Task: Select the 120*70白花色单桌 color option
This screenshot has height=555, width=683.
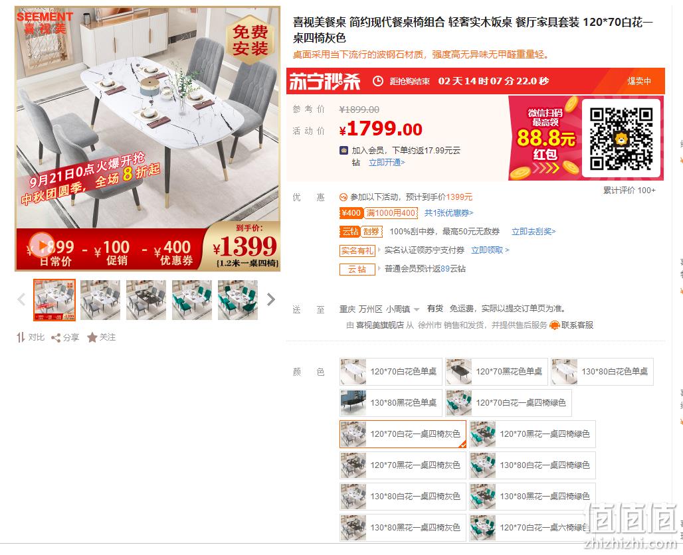Action: (391, 372)
